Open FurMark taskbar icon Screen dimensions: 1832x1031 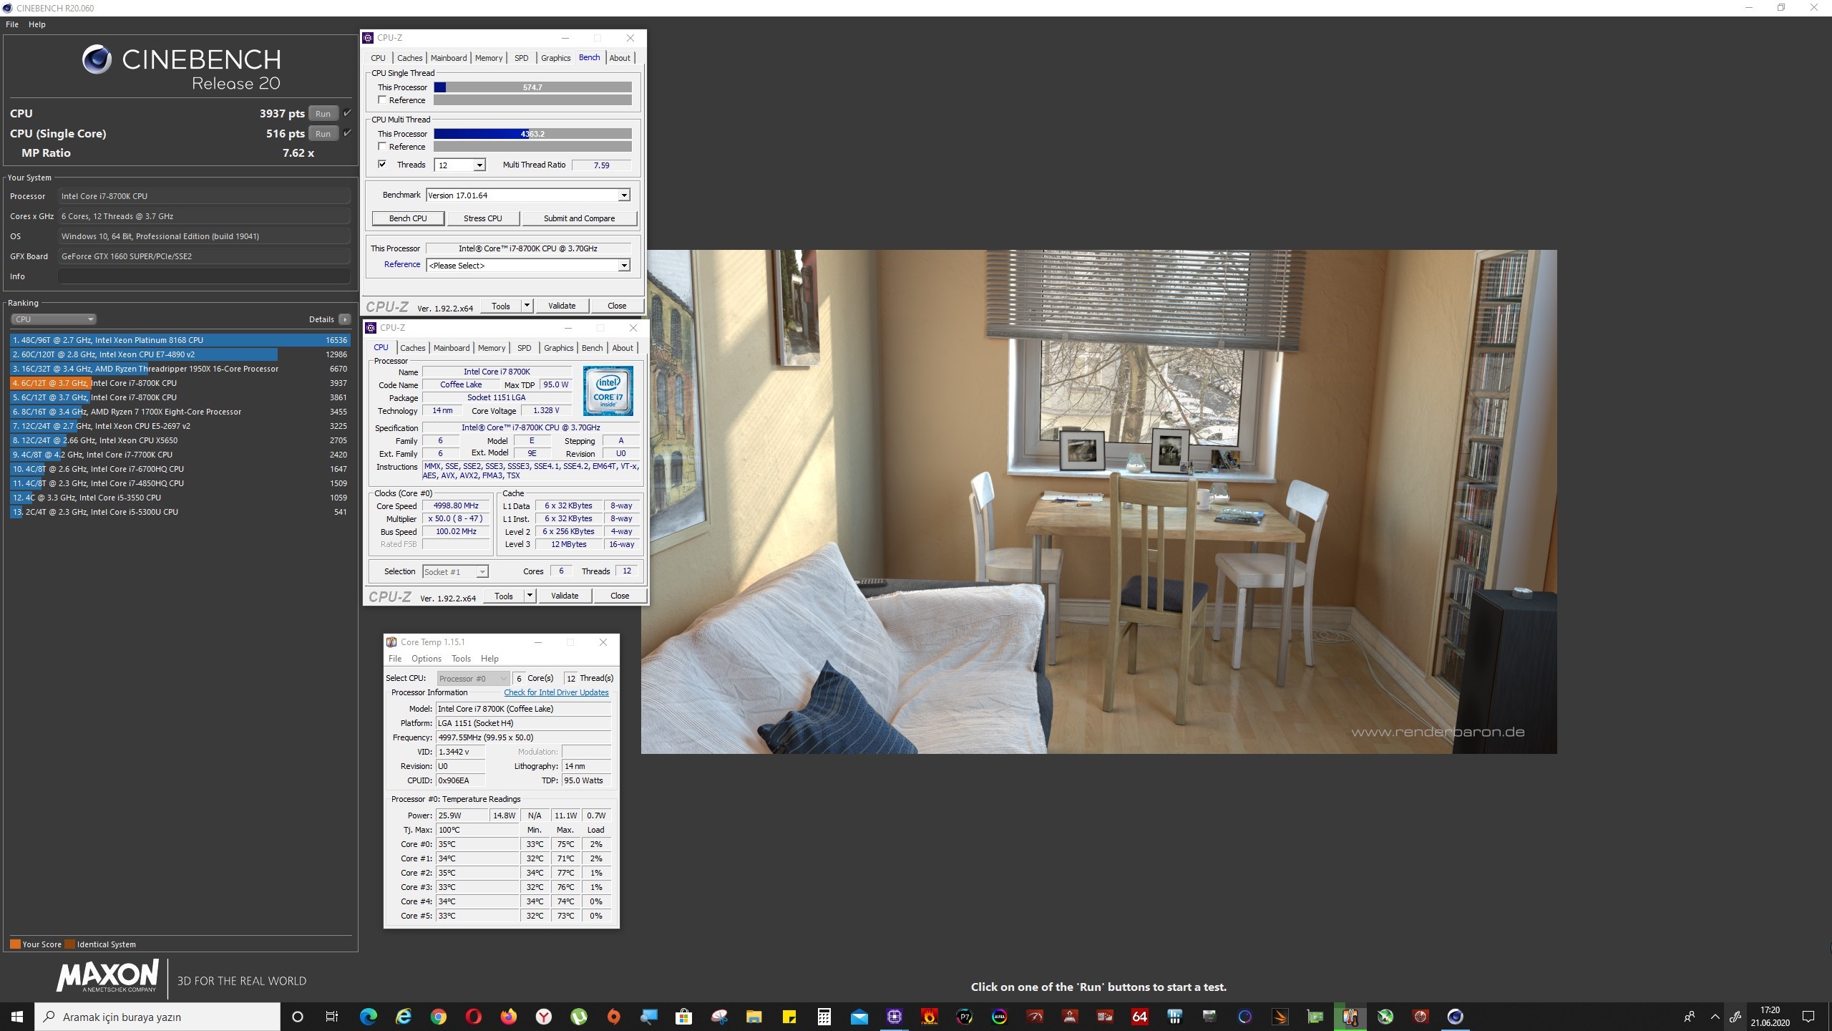(930, 1016)
